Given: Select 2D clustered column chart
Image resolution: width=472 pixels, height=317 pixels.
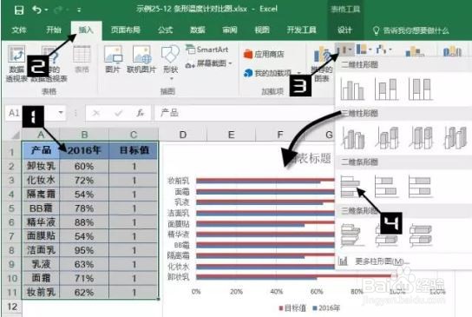Looking at the screenshot, I should pos(353,89).
